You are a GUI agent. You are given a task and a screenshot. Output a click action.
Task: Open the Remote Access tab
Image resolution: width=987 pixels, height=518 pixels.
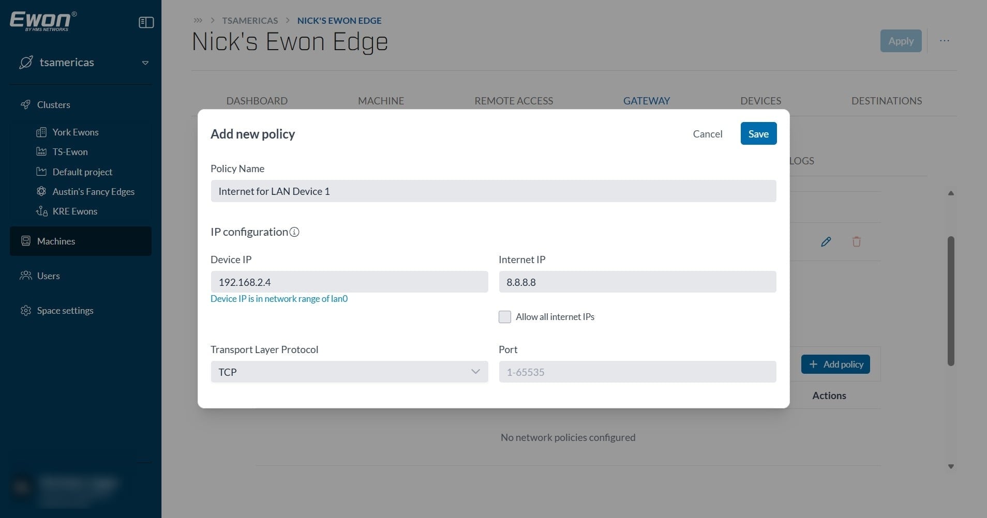coord(514,101)
